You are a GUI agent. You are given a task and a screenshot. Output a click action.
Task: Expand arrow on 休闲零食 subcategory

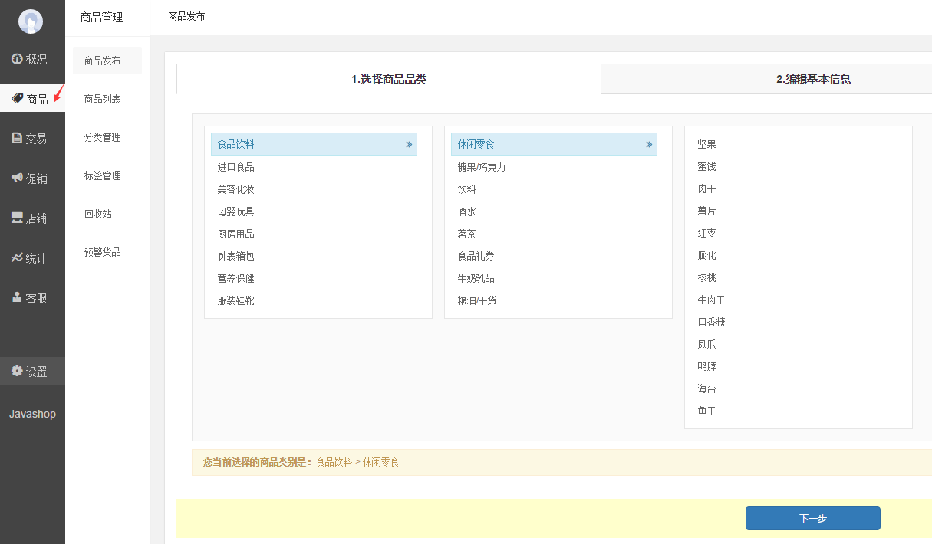tap(649, 144)
